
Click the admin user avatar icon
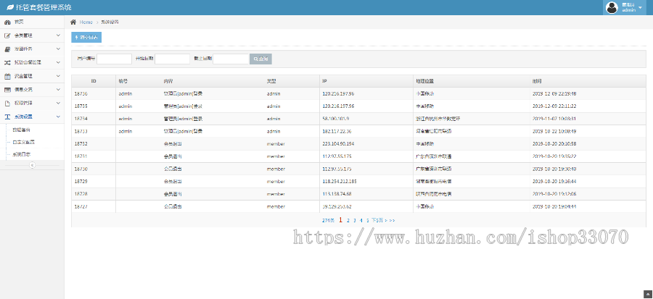point(612,7)
